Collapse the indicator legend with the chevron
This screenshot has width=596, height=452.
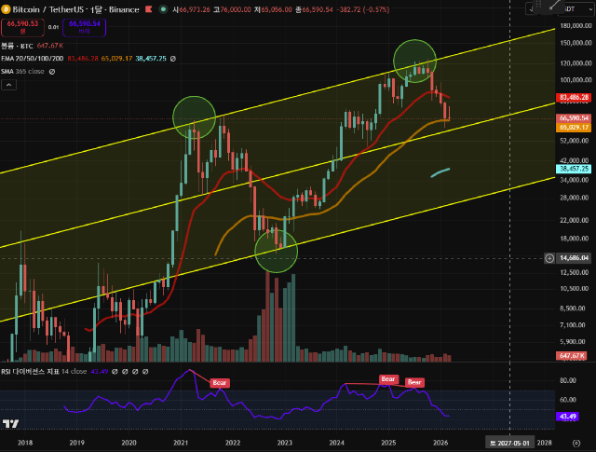(x=8, y=85)
